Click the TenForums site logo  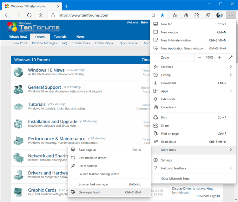coord(33,27)
